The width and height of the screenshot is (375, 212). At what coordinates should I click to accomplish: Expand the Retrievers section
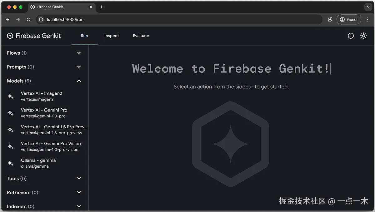pos(79,192)
